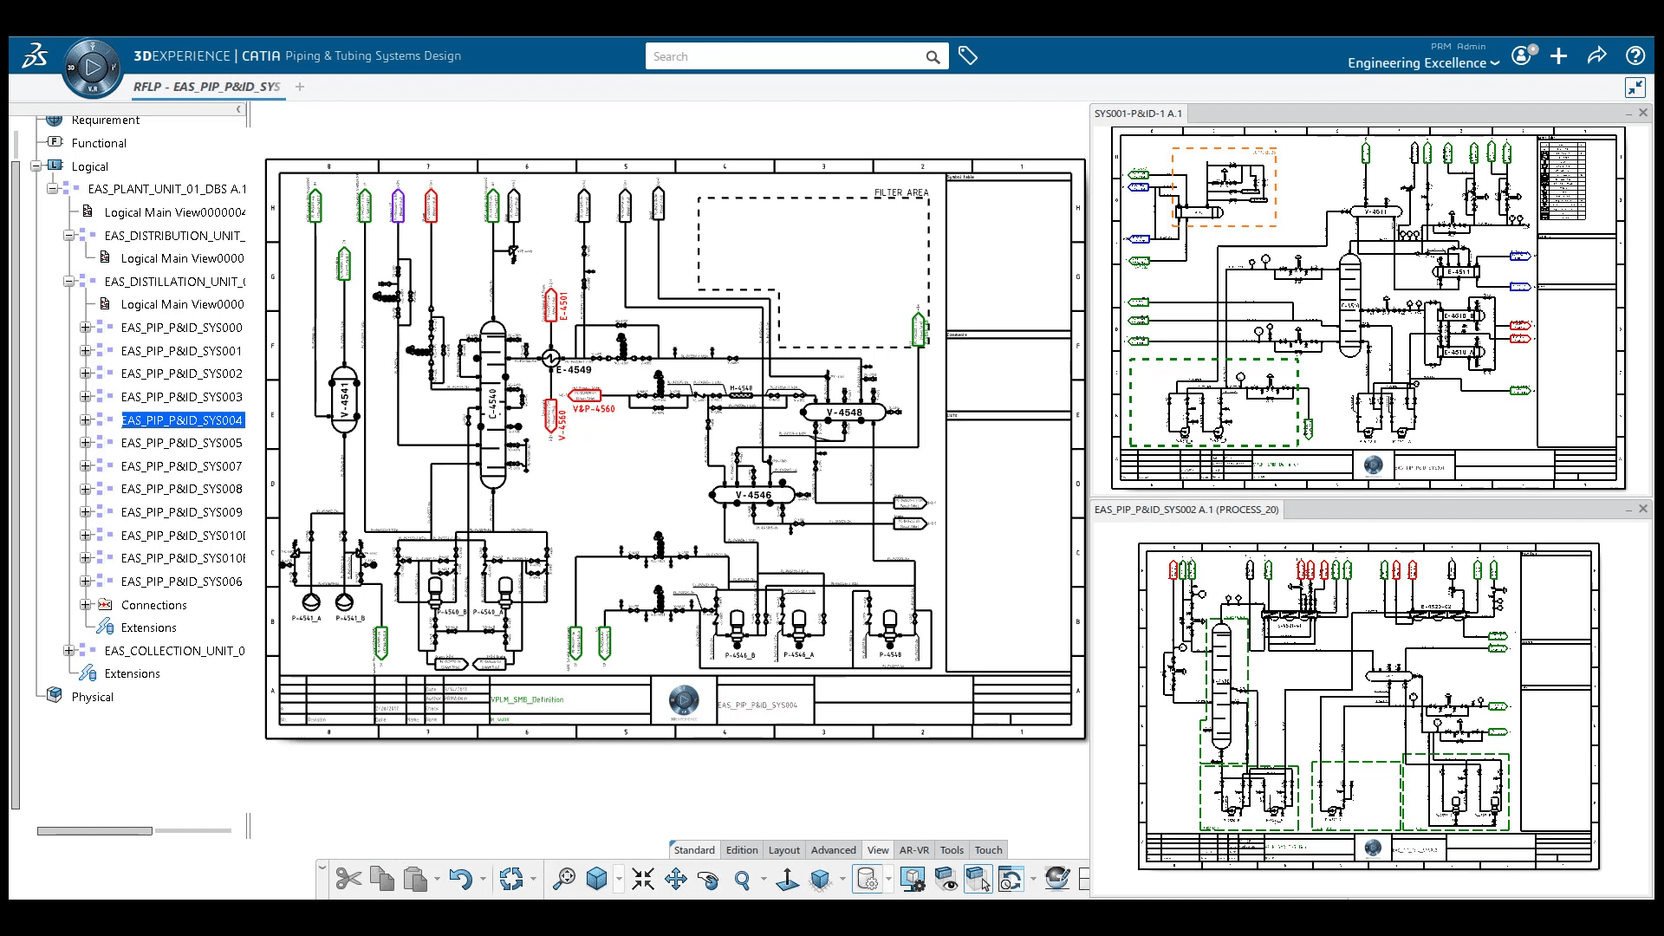Collapse the Logical tree node
The height and width of the screenshot is (936, 1664).
(36, 166)
